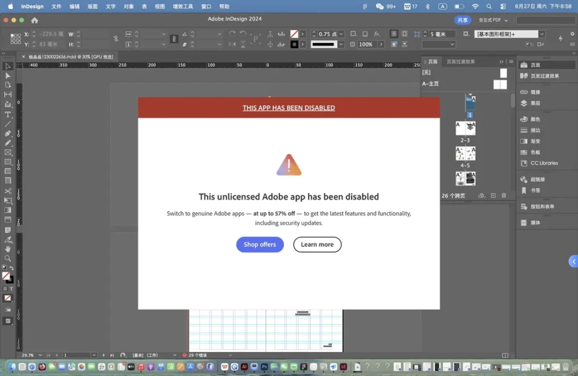Select the Hand tool
The width and height of the screenshot is (578, 376).
click(x=7, y=249)
